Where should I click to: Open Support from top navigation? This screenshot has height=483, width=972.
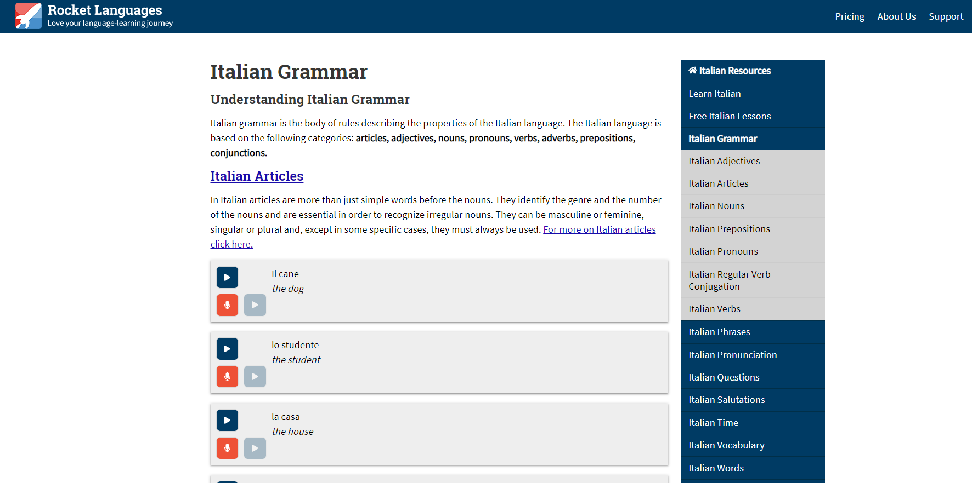tap(946, 16)
